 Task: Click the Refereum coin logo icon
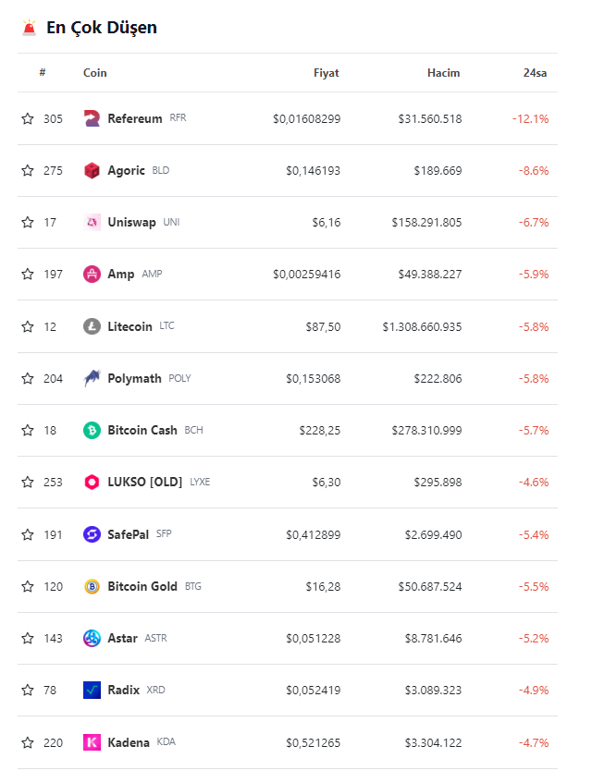pos(92,118)
